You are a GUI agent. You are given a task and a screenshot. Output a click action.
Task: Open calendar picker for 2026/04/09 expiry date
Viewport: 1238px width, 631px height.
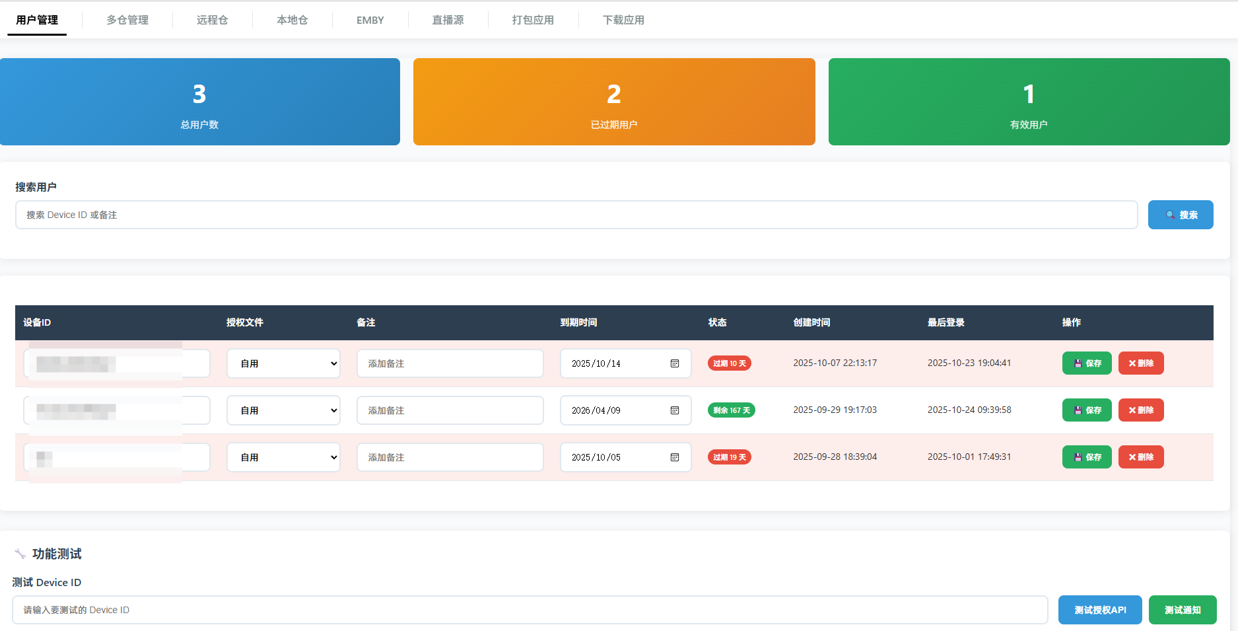pyautogui.click(x=674, y=410)
